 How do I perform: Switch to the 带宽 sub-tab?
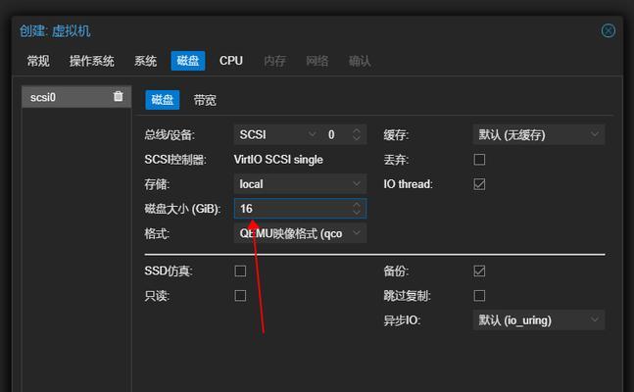pos(205,100)
